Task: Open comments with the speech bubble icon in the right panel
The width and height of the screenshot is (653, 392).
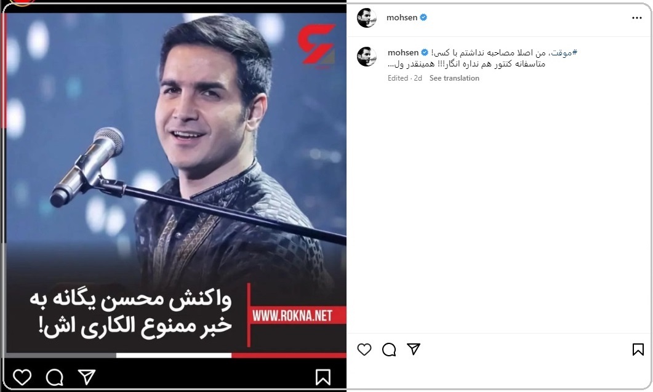Action: pos(389,350)
